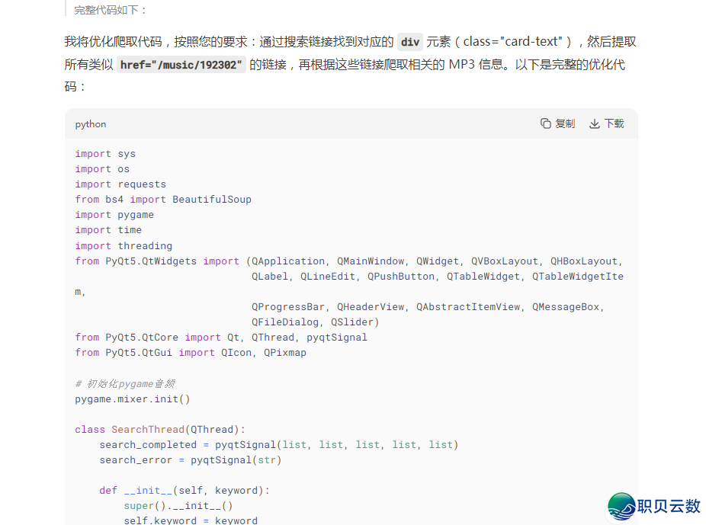Place cursor on the import sys line
This screenshot has width=706, height=525.
[x=105, y=154]
